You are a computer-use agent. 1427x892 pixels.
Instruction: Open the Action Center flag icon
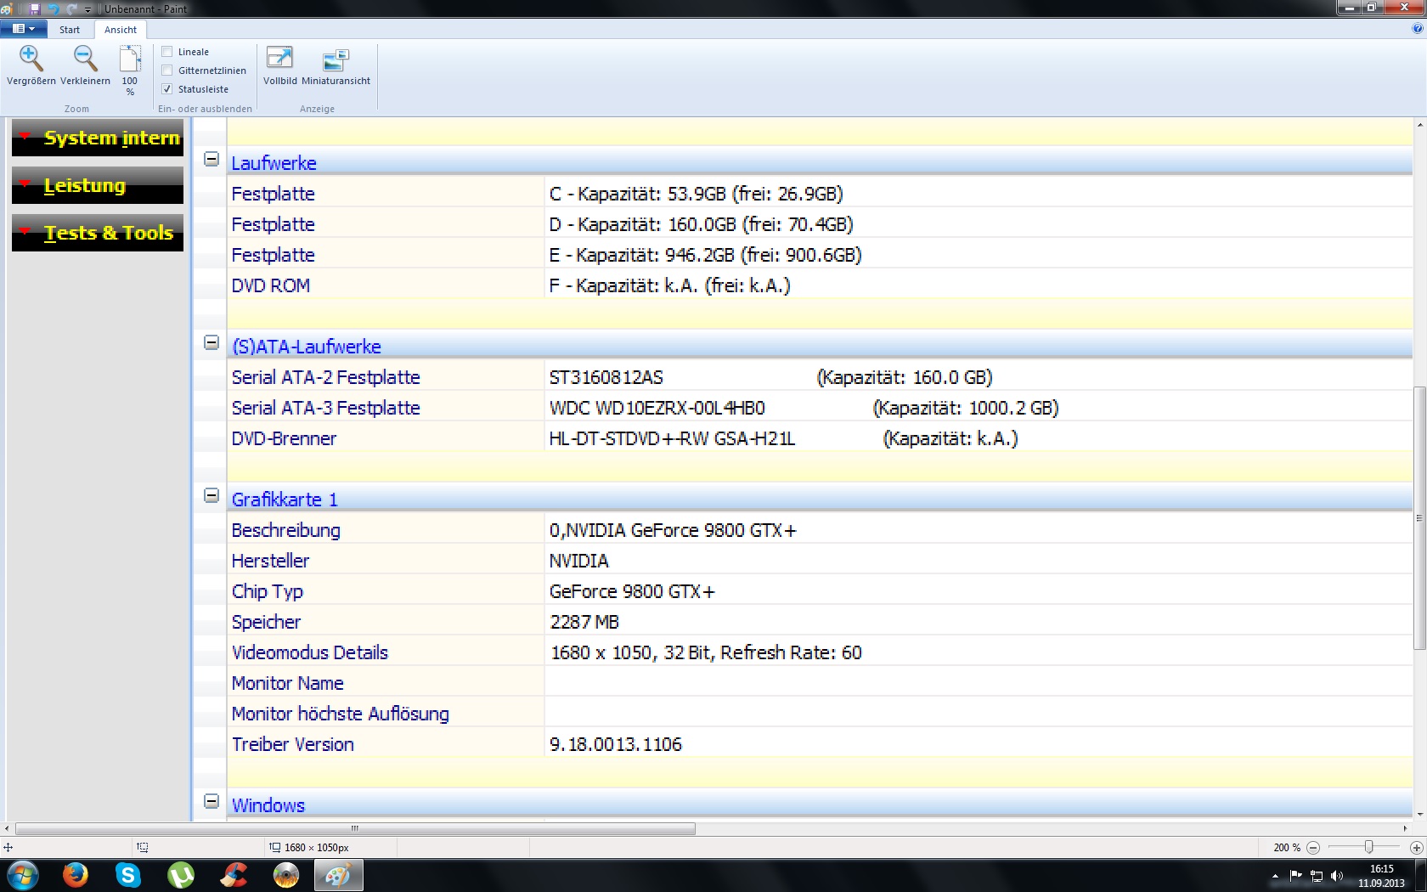(x=1295, y=876)
